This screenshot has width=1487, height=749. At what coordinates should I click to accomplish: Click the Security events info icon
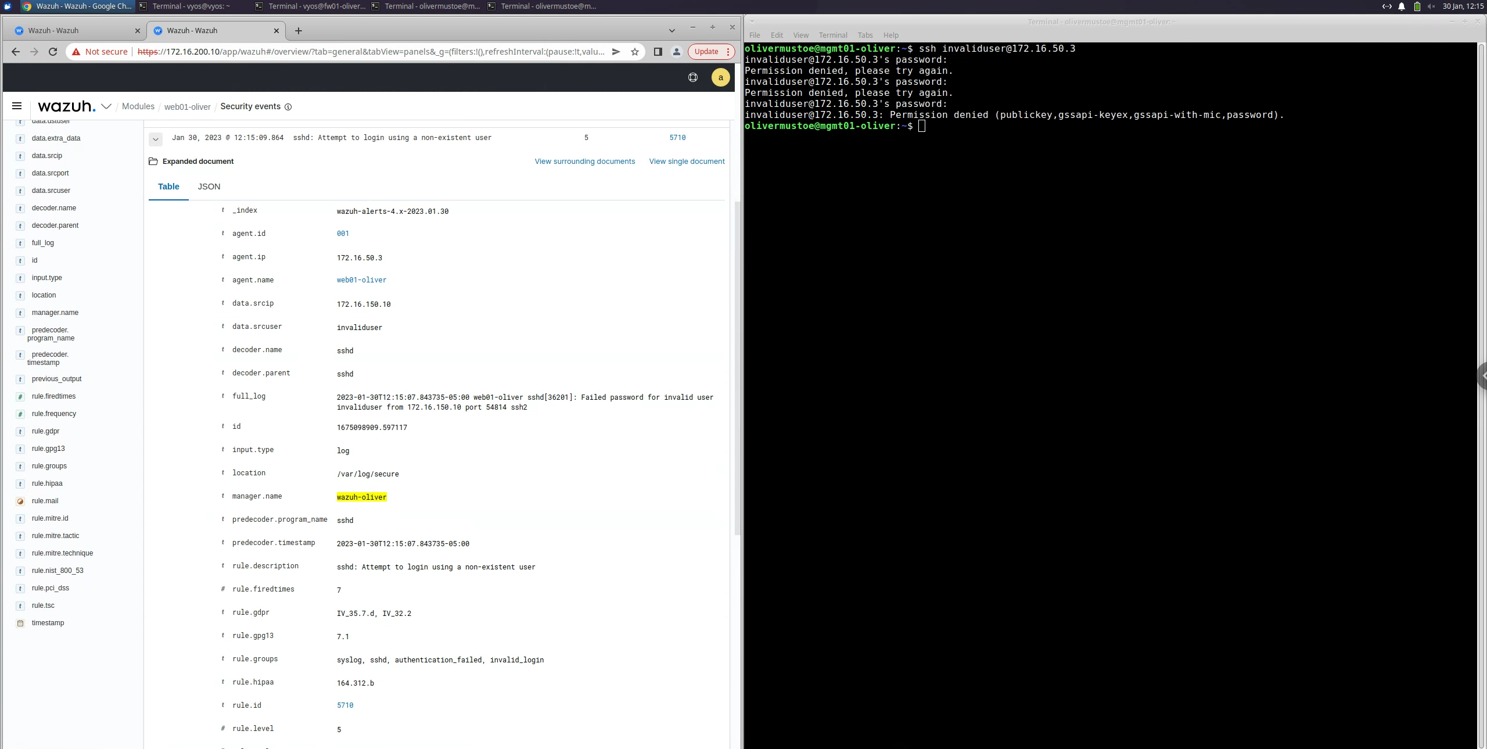pyautogui.click(x=288, y=107)
